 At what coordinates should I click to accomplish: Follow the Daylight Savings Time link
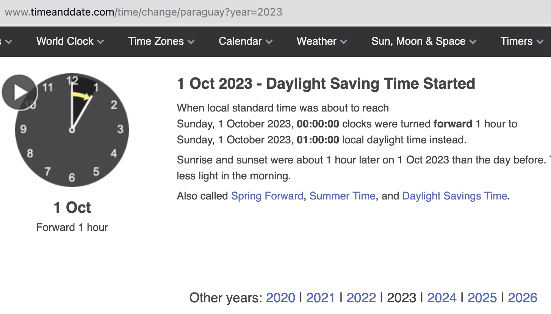[x=454, y=196]
